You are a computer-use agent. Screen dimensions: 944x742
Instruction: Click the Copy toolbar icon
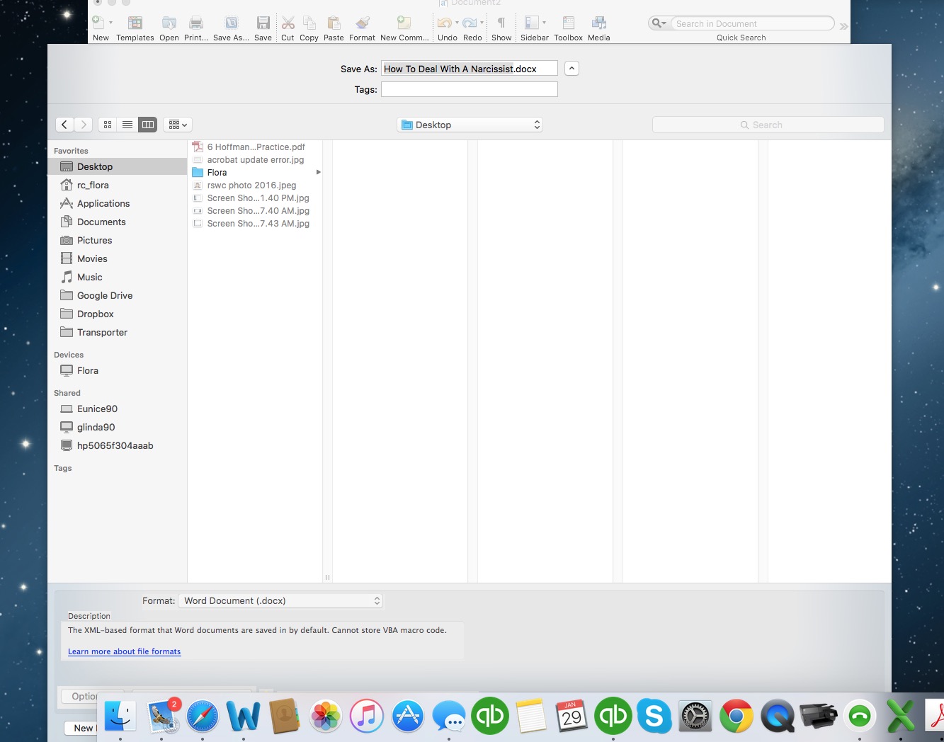[x=309, y=23]
